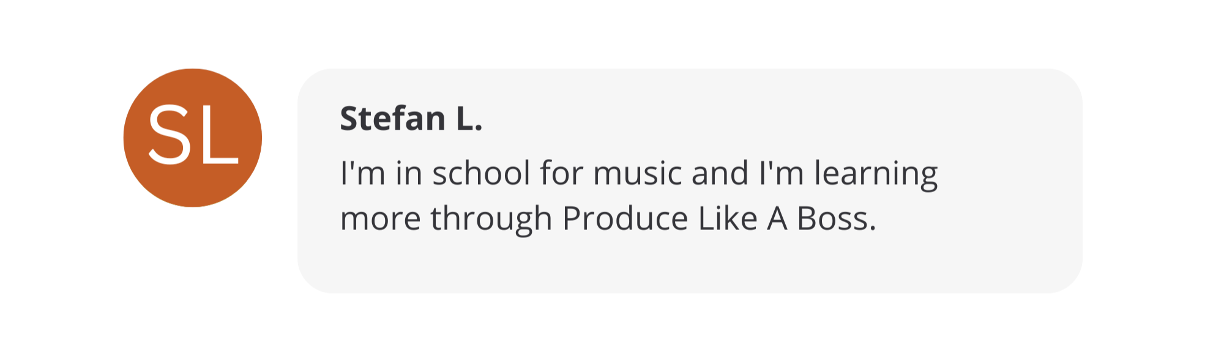Click the word "music" in the testimonial
This screenshot has width=1224, height=356.
click(637, 173)
